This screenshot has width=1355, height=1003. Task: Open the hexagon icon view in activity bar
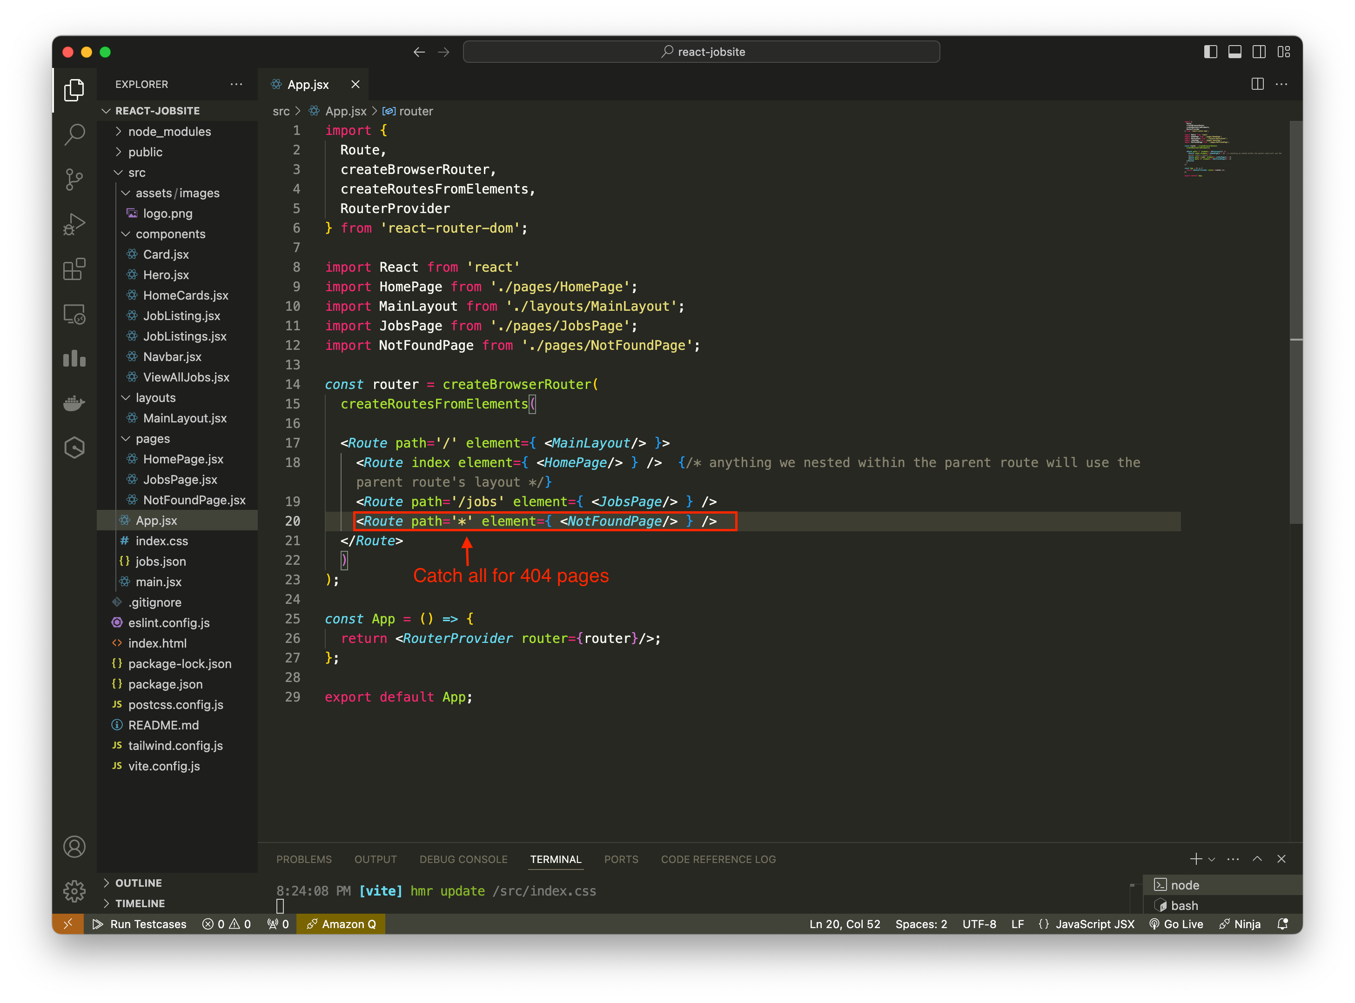click(74, 448)
